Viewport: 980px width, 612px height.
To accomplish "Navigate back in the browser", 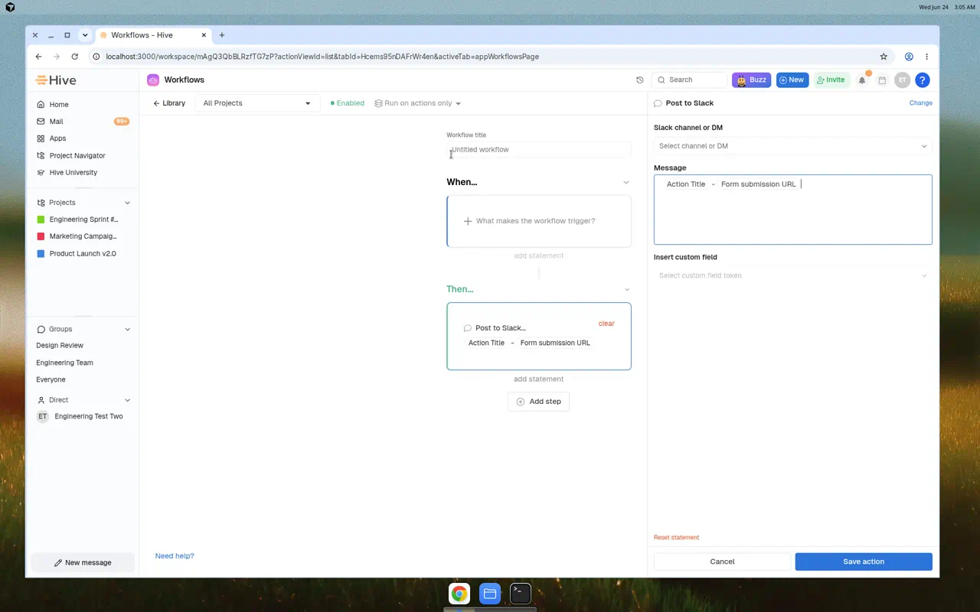I will pyautogui.click(x=38, y=57).
